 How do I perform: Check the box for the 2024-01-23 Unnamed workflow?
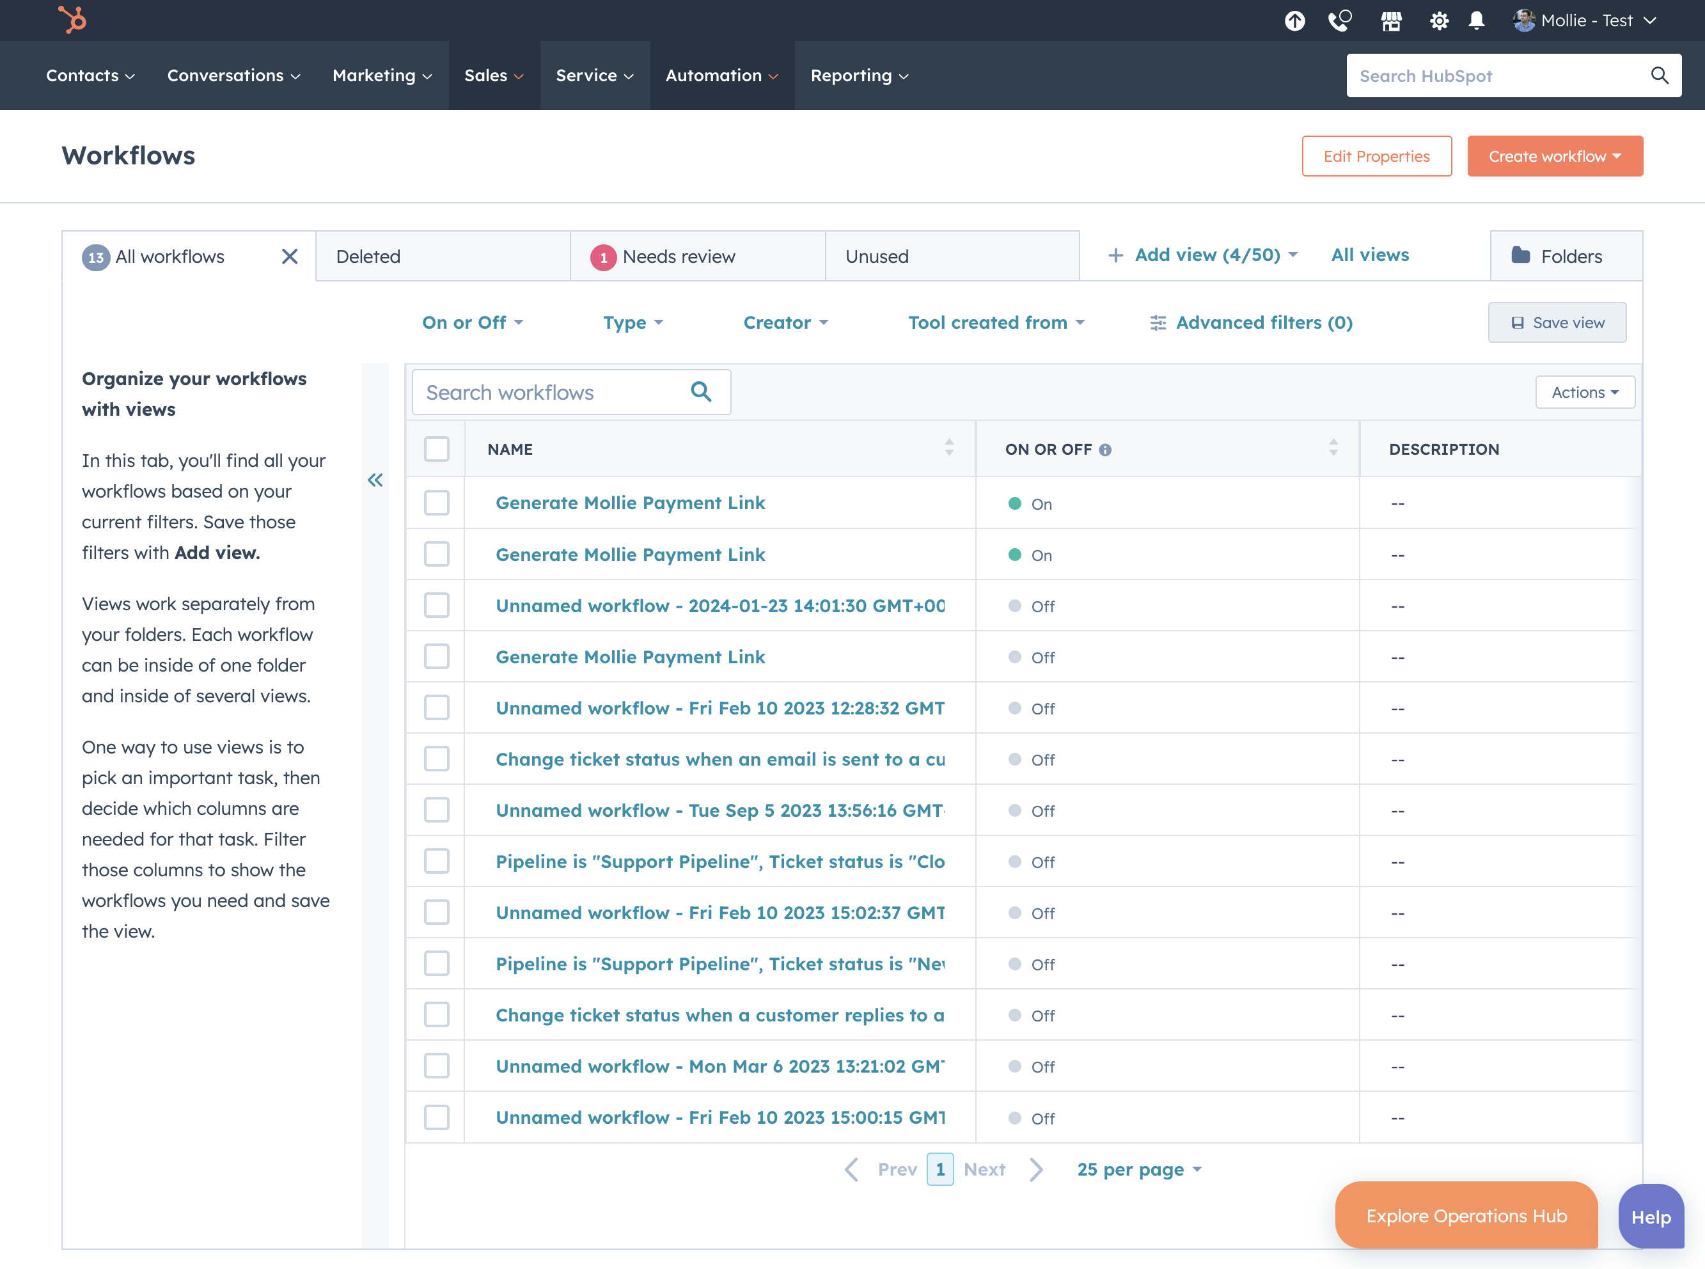tap(437, 605)
